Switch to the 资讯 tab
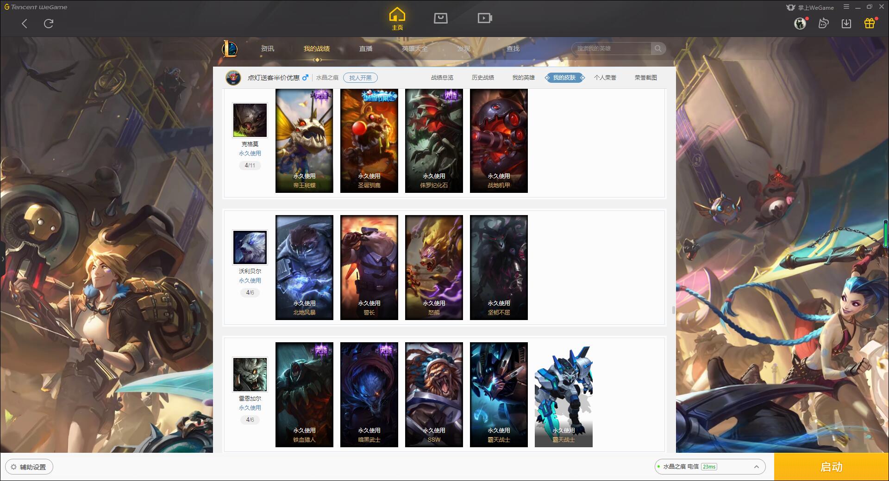 [268, 49]
